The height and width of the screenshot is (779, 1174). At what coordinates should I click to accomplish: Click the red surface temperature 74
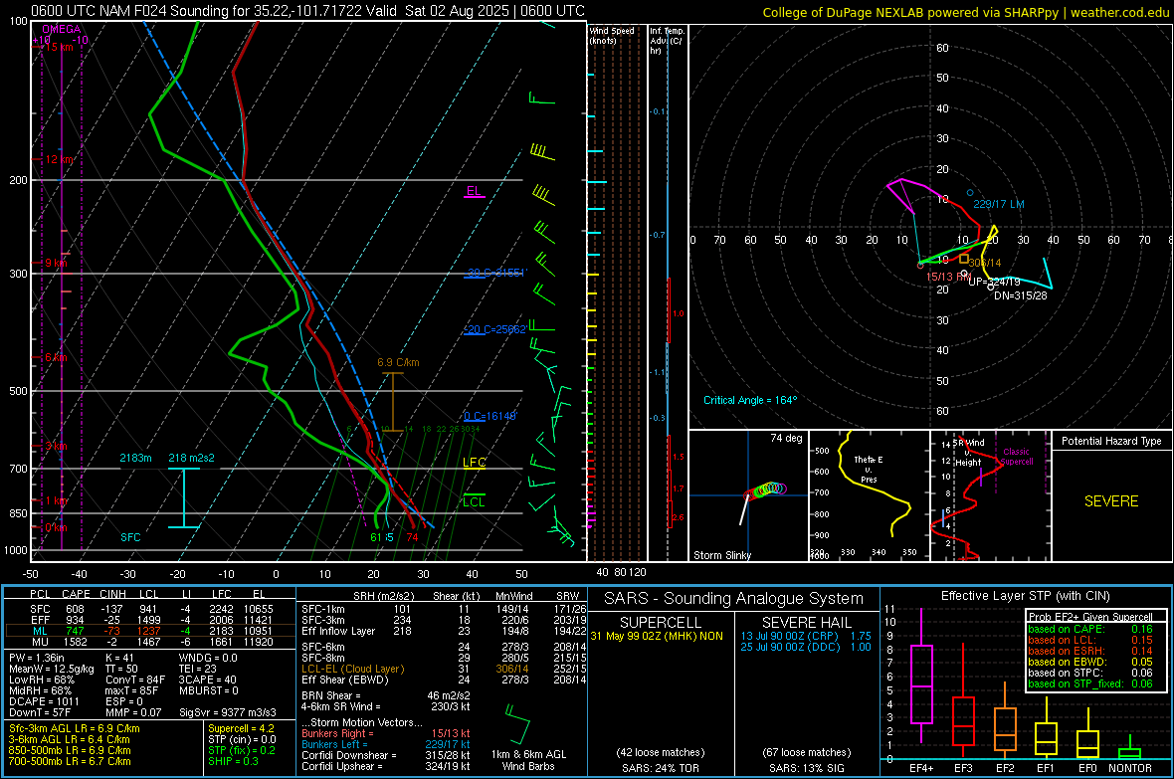(x=413, y=537)
